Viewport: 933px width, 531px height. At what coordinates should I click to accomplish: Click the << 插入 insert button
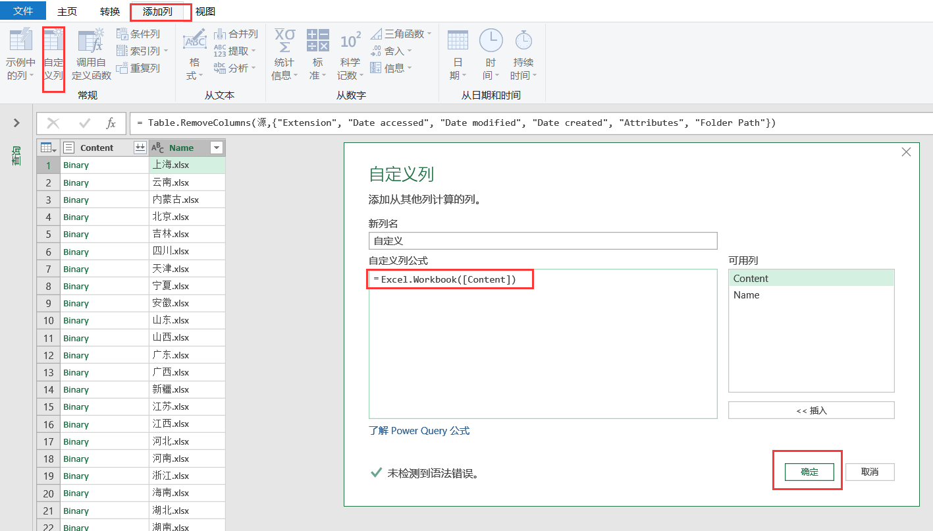point(811,410)
